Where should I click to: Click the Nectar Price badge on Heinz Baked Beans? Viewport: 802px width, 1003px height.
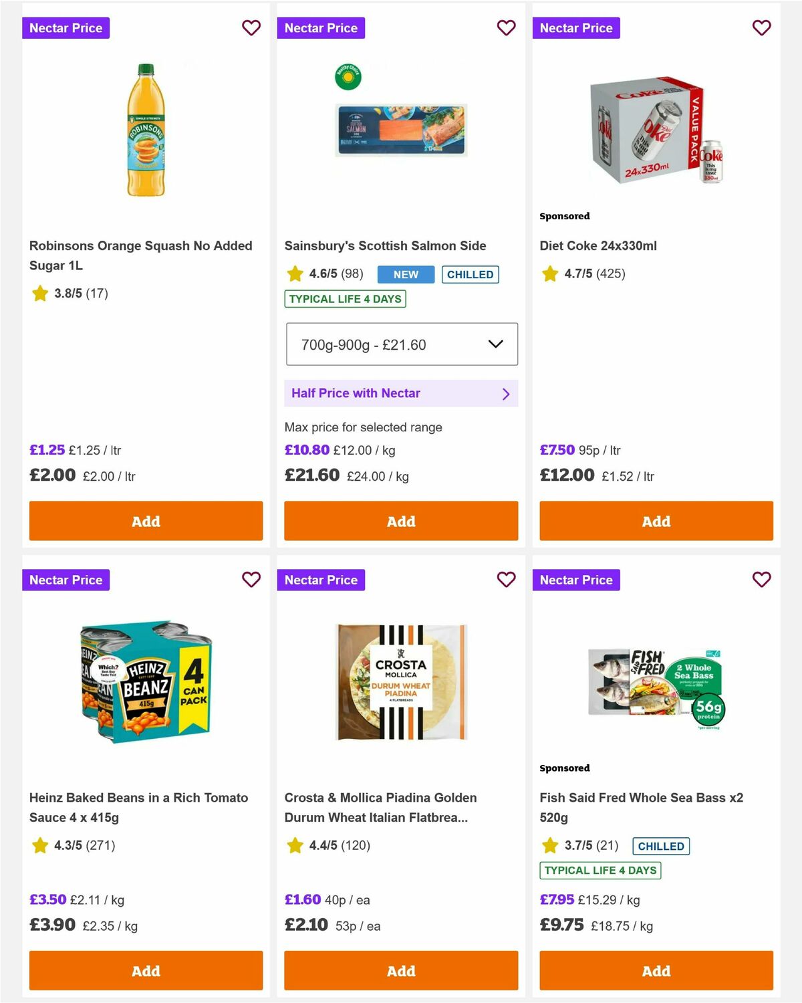pos(65,580)
